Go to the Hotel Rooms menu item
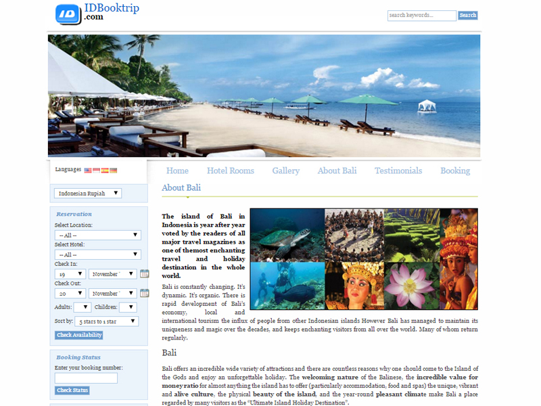541x406 pixels. (x=231, y=171)
